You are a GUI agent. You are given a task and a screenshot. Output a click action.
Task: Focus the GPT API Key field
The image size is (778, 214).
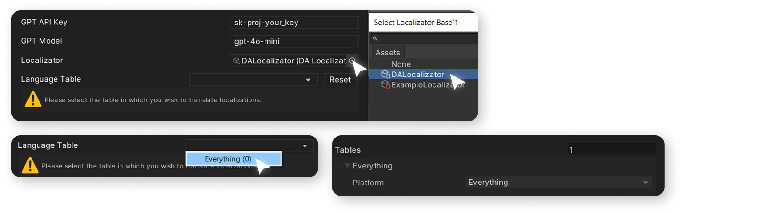point(294,23)
